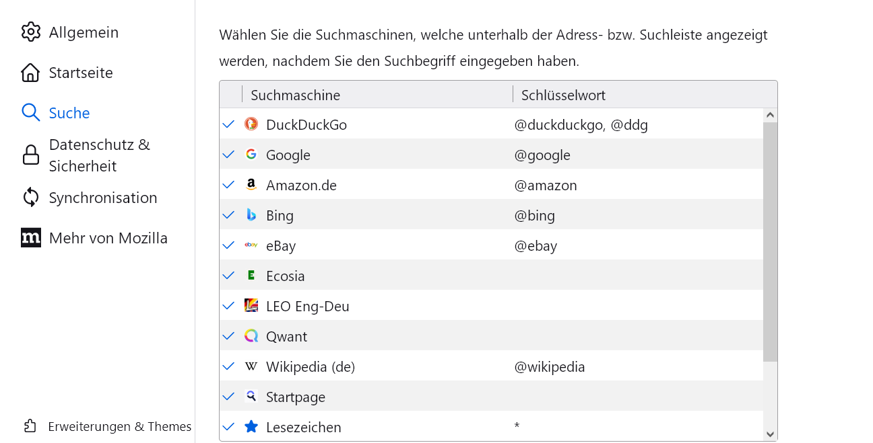The image size is (873, 443).
Task: Toggle the Lesezeichen checkmark off
Action: point(228,426)
